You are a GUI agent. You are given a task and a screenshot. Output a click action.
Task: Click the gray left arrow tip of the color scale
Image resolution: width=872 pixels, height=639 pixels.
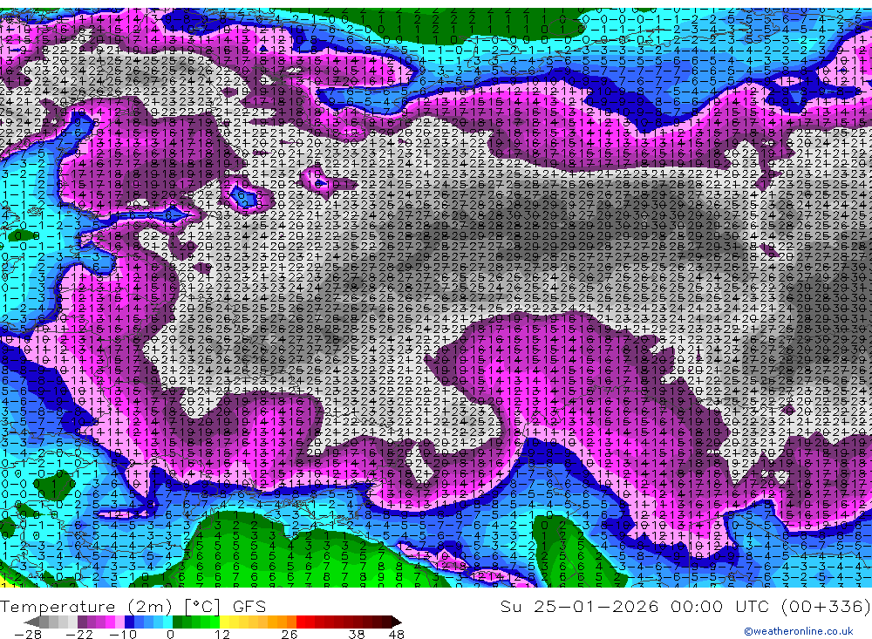coord(31,622)
